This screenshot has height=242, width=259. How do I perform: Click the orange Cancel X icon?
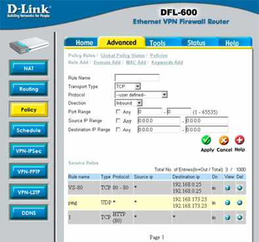[224, 140]
